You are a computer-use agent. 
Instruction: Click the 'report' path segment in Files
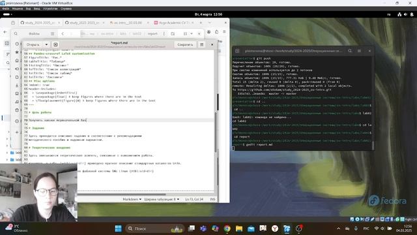(152, 34)
